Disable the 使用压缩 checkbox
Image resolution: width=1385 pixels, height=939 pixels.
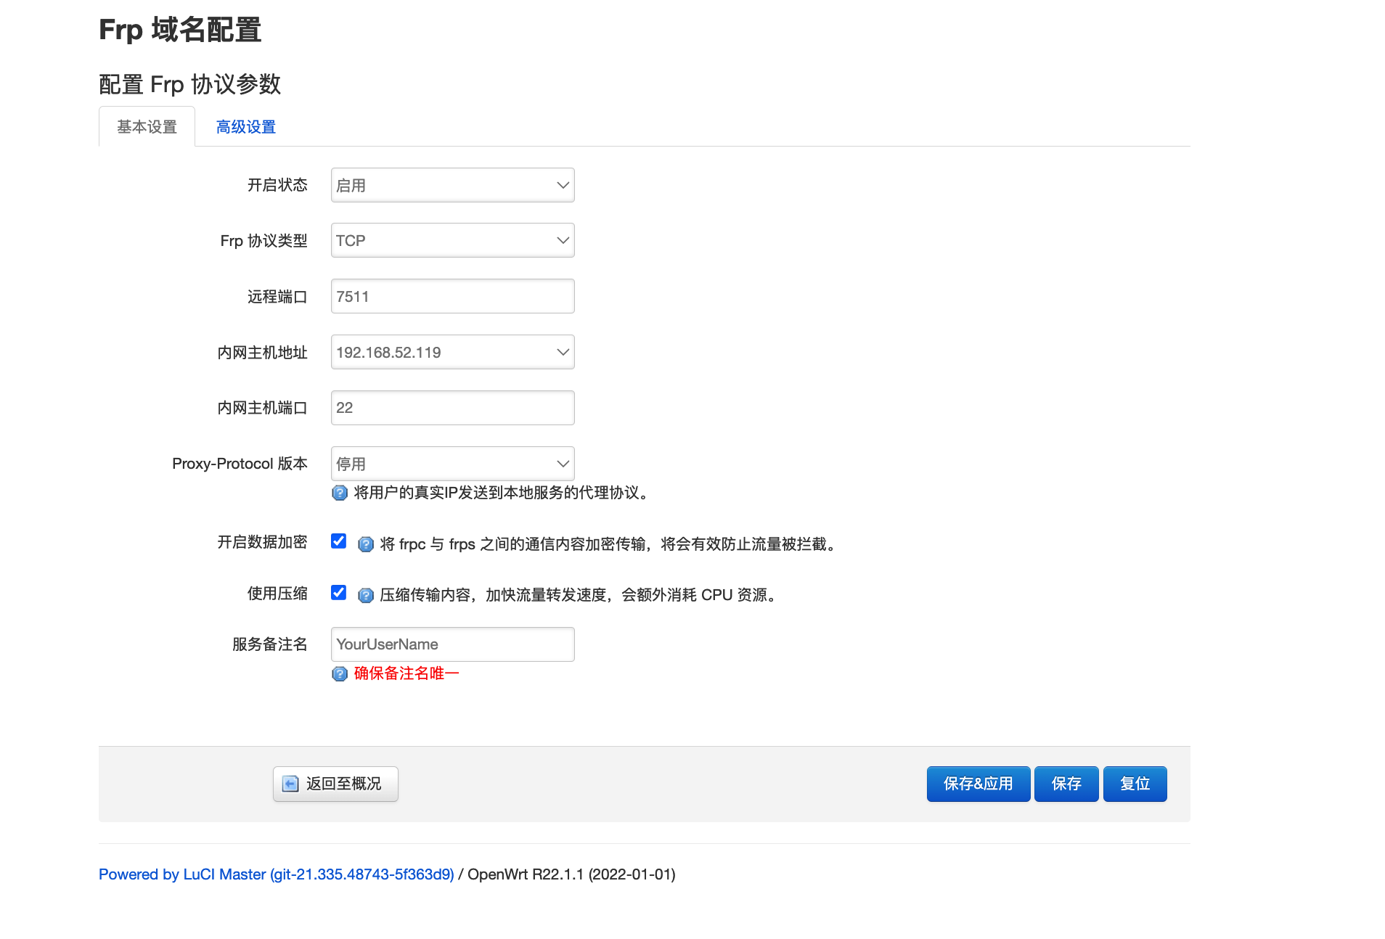pos(338,593)
